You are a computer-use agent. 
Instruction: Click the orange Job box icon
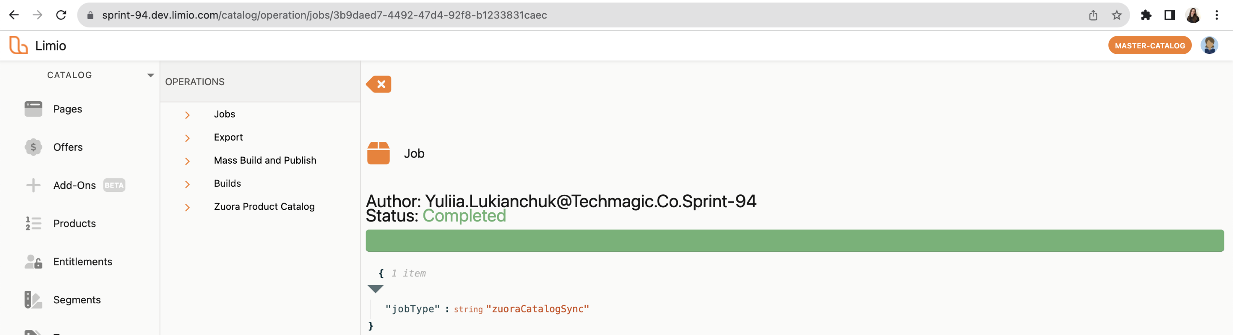click(378, 153)
